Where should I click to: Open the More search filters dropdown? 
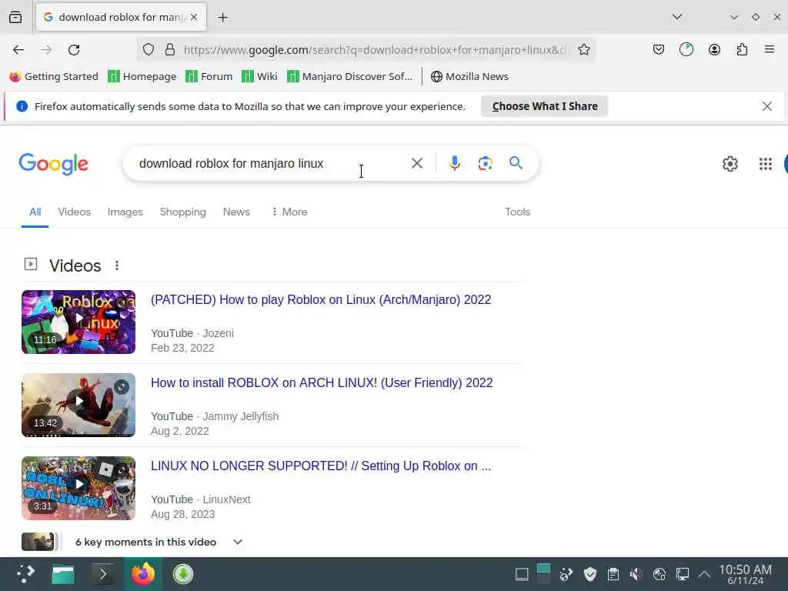coord(289,212)
